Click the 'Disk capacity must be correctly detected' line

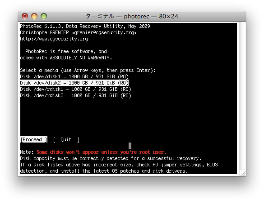pos(111,159)
